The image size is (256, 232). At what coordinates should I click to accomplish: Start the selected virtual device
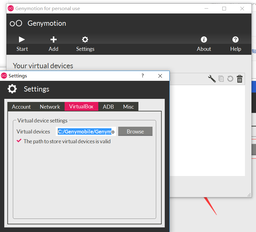[x=22, y=44]
